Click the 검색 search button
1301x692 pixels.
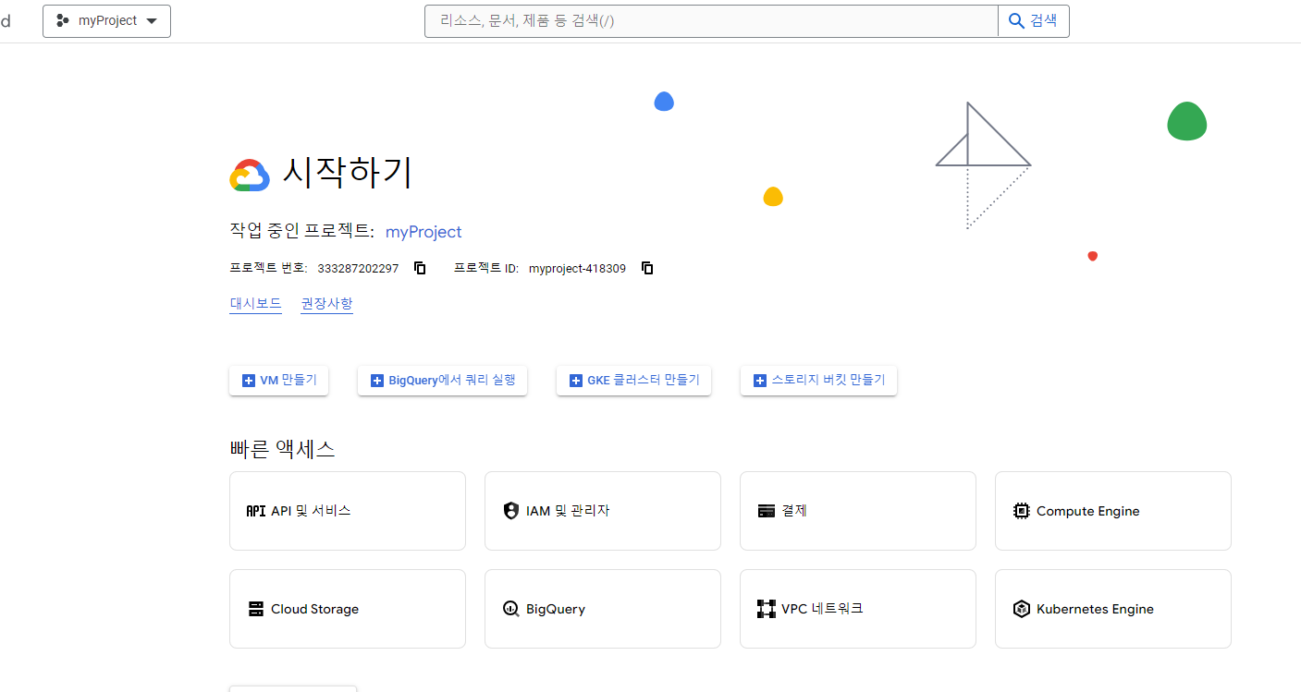[1033, 20]
